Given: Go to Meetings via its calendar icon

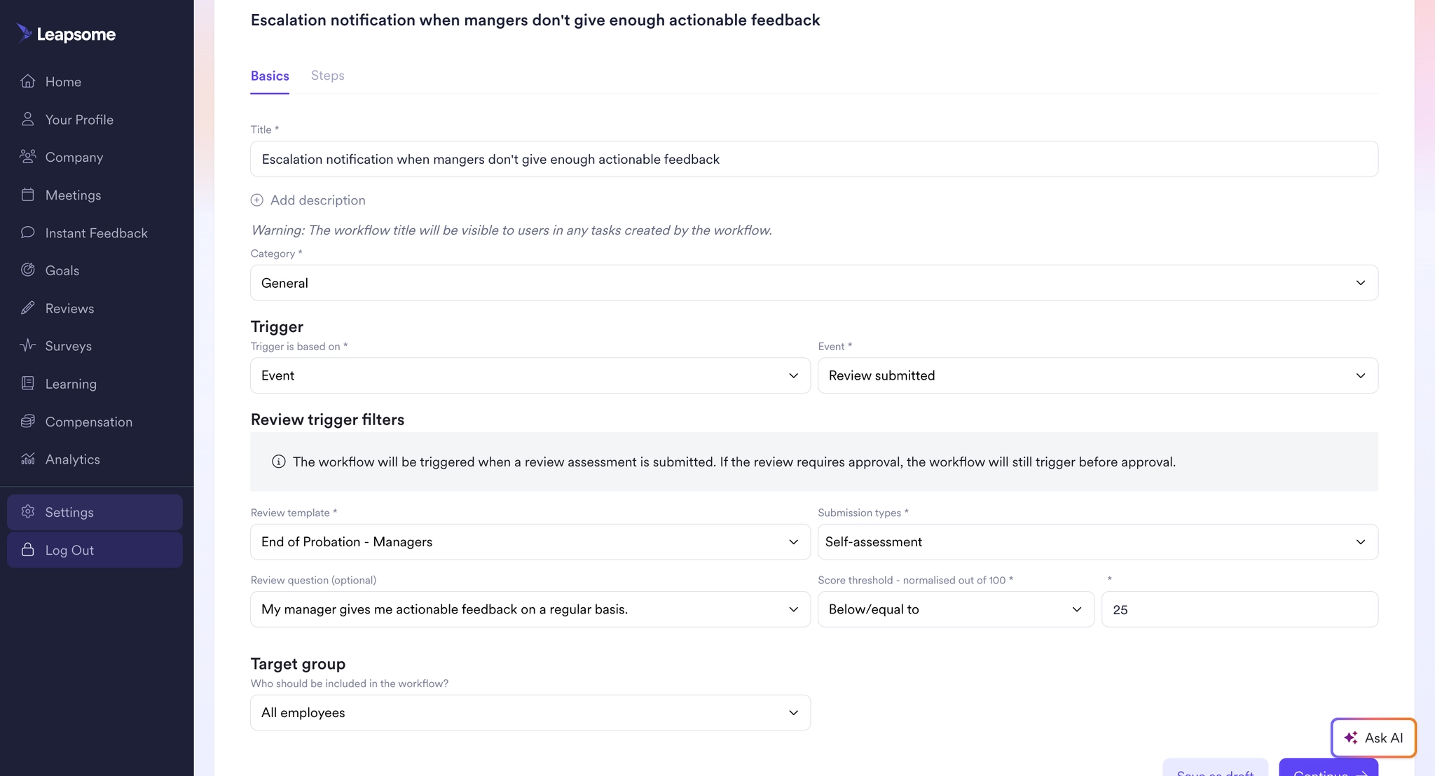Looking at the screenshot, I should click(x=28, y=195).
